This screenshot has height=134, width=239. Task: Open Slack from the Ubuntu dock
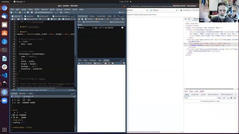4,67
